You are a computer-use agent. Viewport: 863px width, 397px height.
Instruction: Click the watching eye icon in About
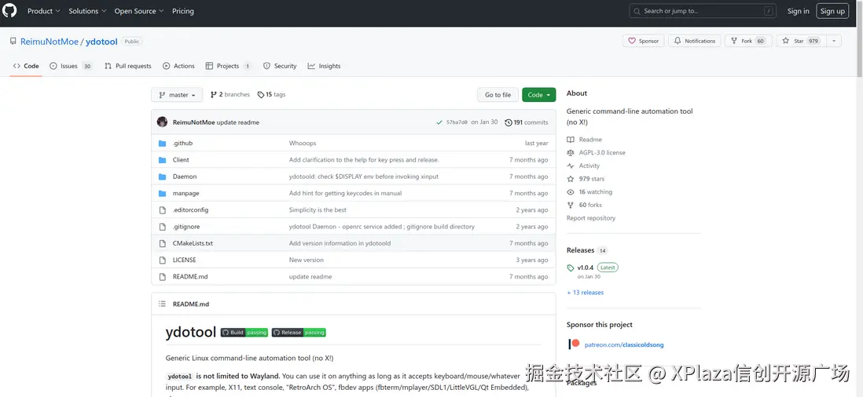click(571, 192)
